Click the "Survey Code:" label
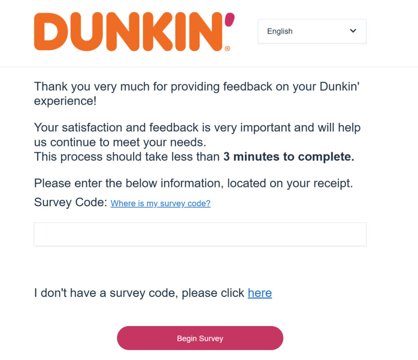Screen dimensions: 418x360 [x=70, y=203]
